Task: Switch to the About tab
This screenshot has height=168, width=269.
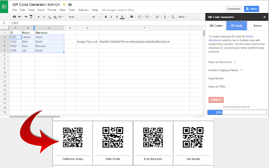Action: click(257, 26)
